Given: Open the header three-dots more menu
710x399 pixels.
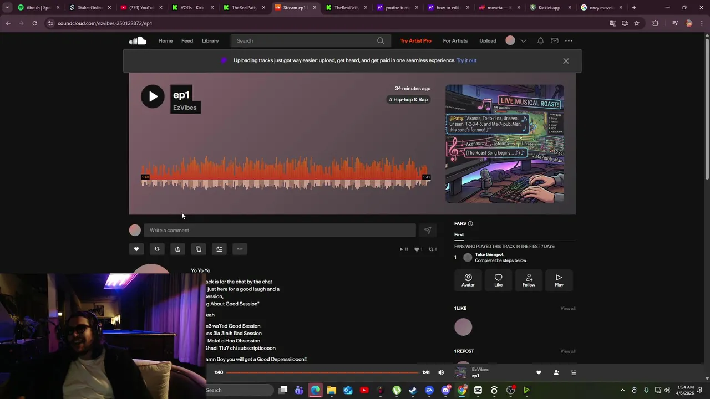Looking at the screenshot, I should tap(569, 40).
